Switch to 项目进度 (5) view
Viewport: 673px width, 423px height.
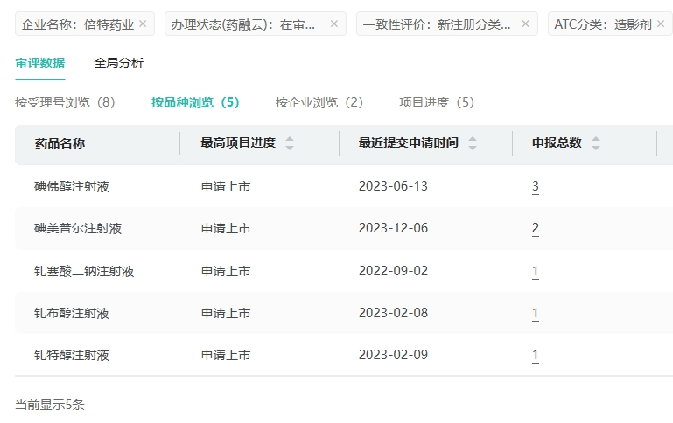[x=437, y=102]
